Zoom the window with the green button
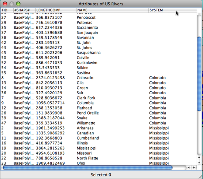 point(18,4)
